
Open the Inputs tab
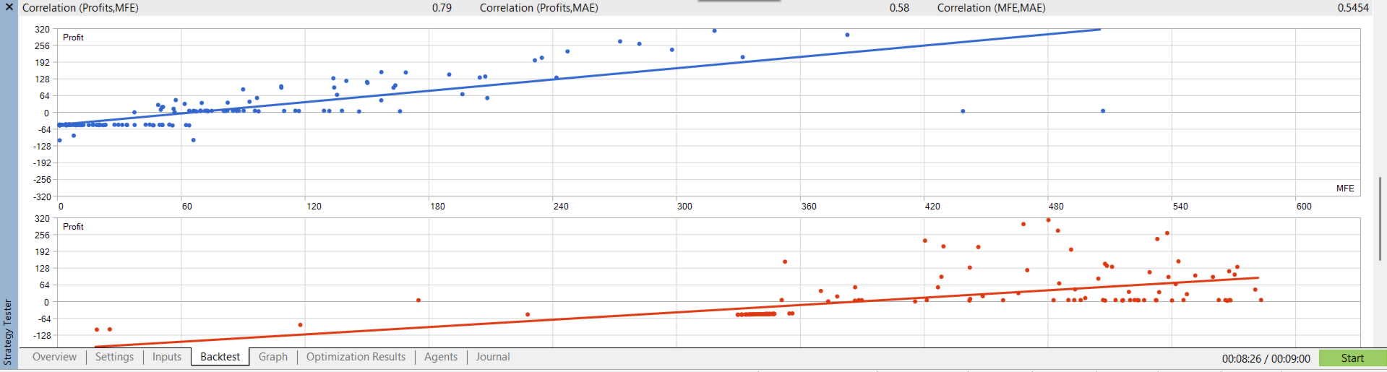click(167, 357)
